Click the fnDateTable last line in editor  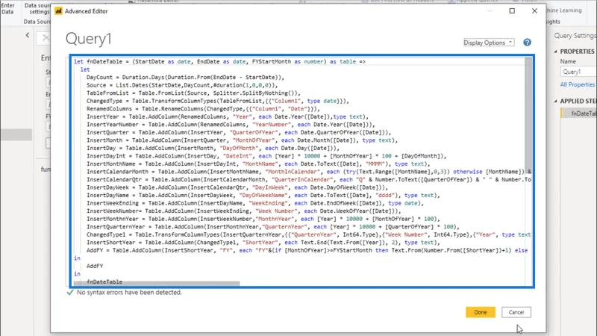(104, 281)
